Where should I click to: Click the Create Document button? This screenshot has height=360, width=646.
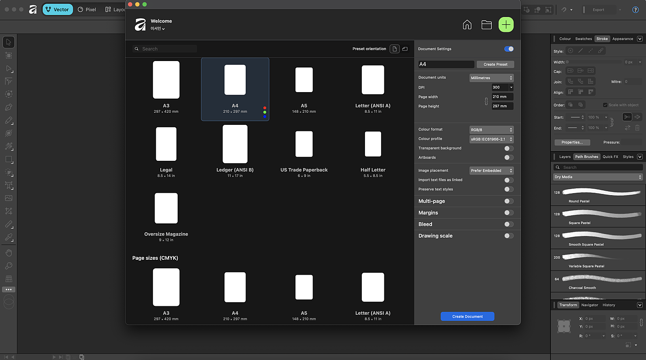click(467, 316)
